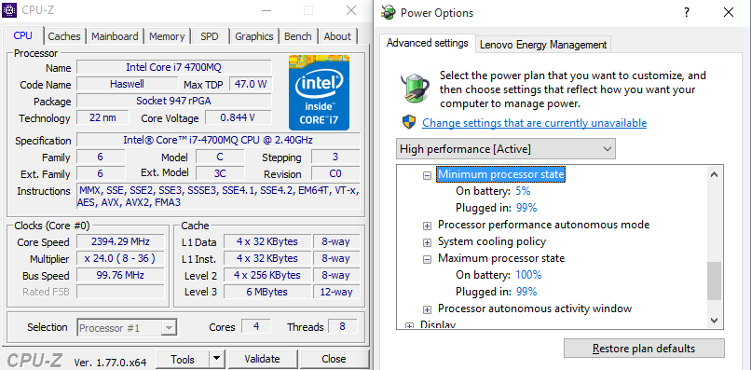Collapse the Minimum processor state node
The height and width of the screenshot is (370, 751).
coord(427,175)
